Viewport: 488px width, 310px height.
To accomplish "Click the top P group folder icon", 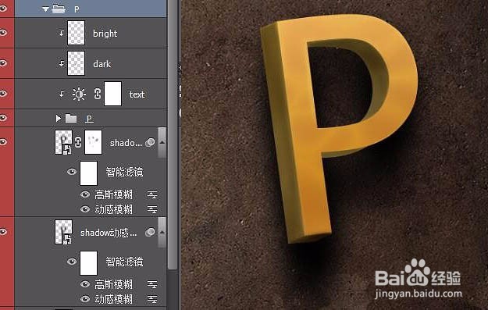I will 59,9.
